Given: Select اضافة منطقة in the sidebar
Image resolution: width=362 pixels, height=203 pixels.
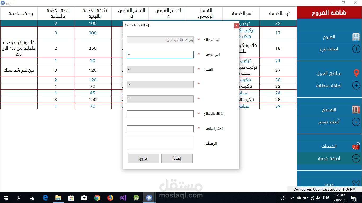Looking at the screenshot, I should 328,85.
